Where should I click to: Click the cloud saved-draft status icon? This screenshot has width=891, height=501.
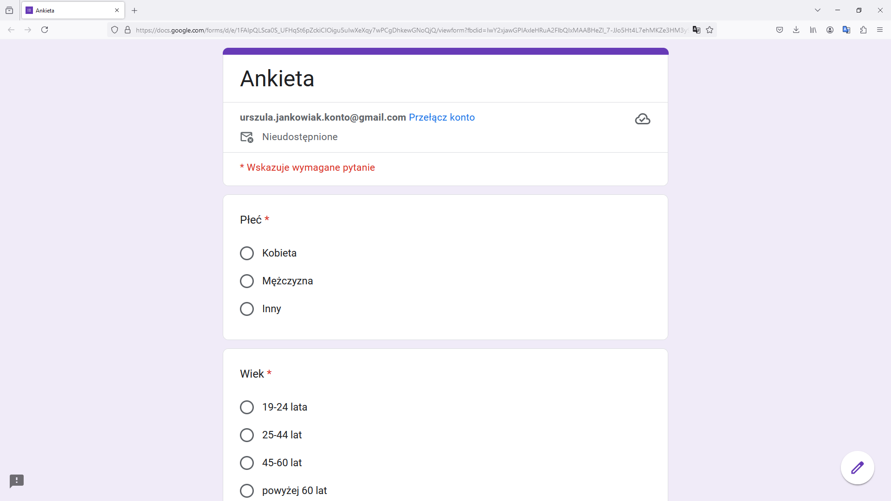[x=642, y=119]
